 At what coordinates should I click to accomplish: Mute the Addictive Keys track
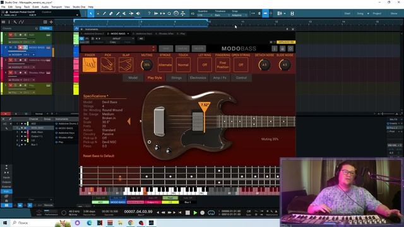click(x=11, y=61)
